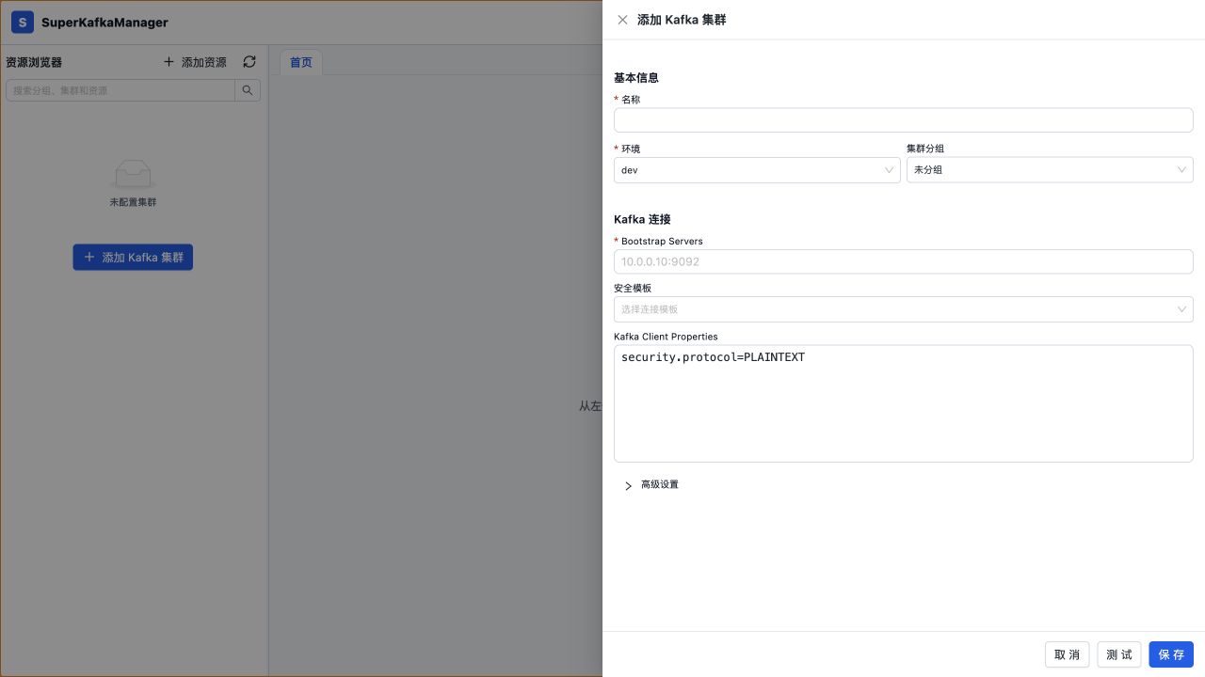Click the Kafka 连接 section heading
This screenshot has width=1205, height=677.
coord(642,219)
